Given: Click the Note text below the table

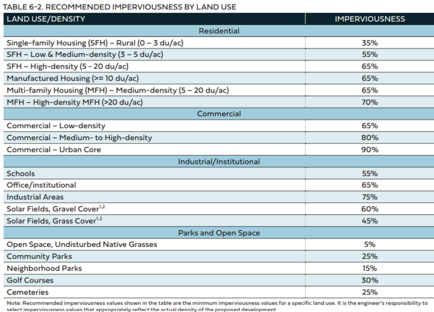Looking at the screenshot, I should tap(217, 306).
